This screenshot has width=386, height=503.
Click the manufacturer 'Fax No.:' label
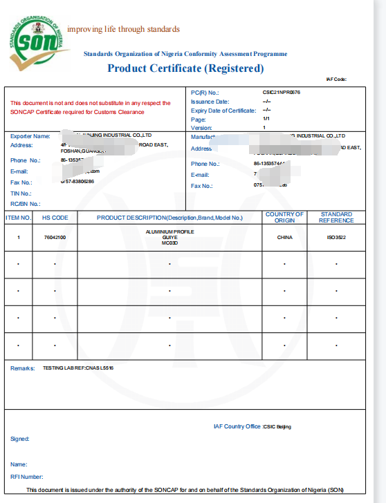[202, 186]
